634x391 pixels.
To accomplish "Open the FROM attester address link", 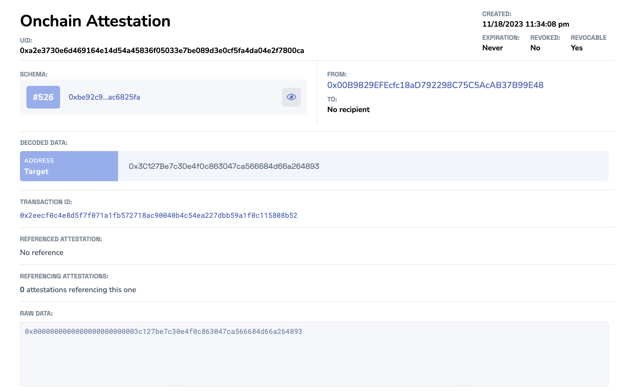I will click(435, 85).
